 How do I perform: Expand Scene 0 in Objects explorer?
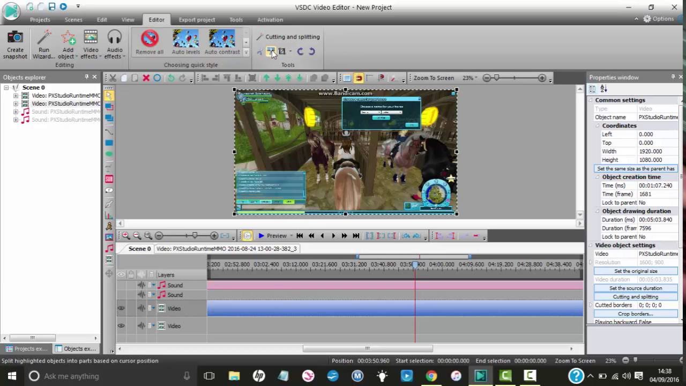[x=6, y=87]
